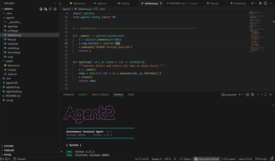Open the README.md editor tab
The height and width of the screenshot is (161, 275).
[182, 3]
